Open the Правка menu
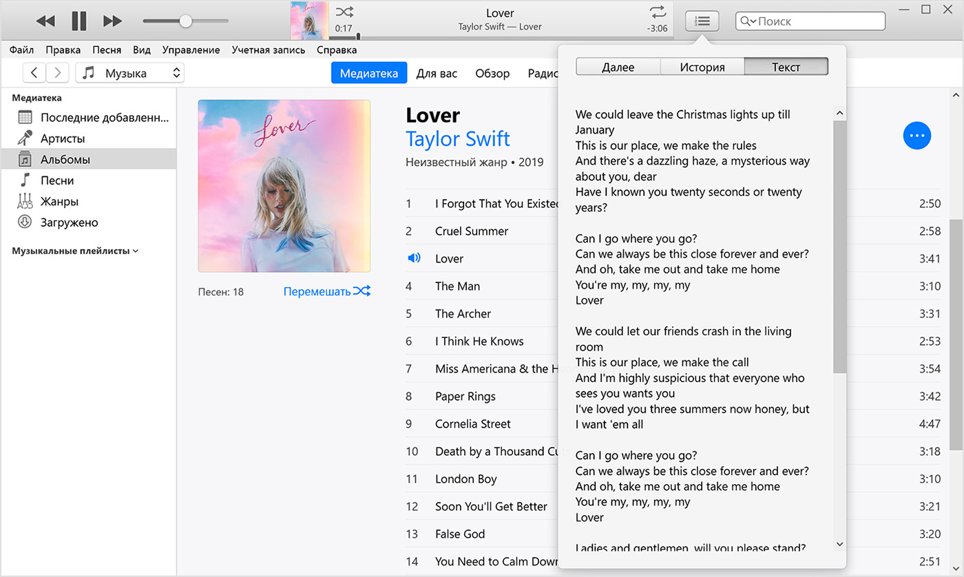The height and width of the screenshot is (577, 964). (63, 50)
